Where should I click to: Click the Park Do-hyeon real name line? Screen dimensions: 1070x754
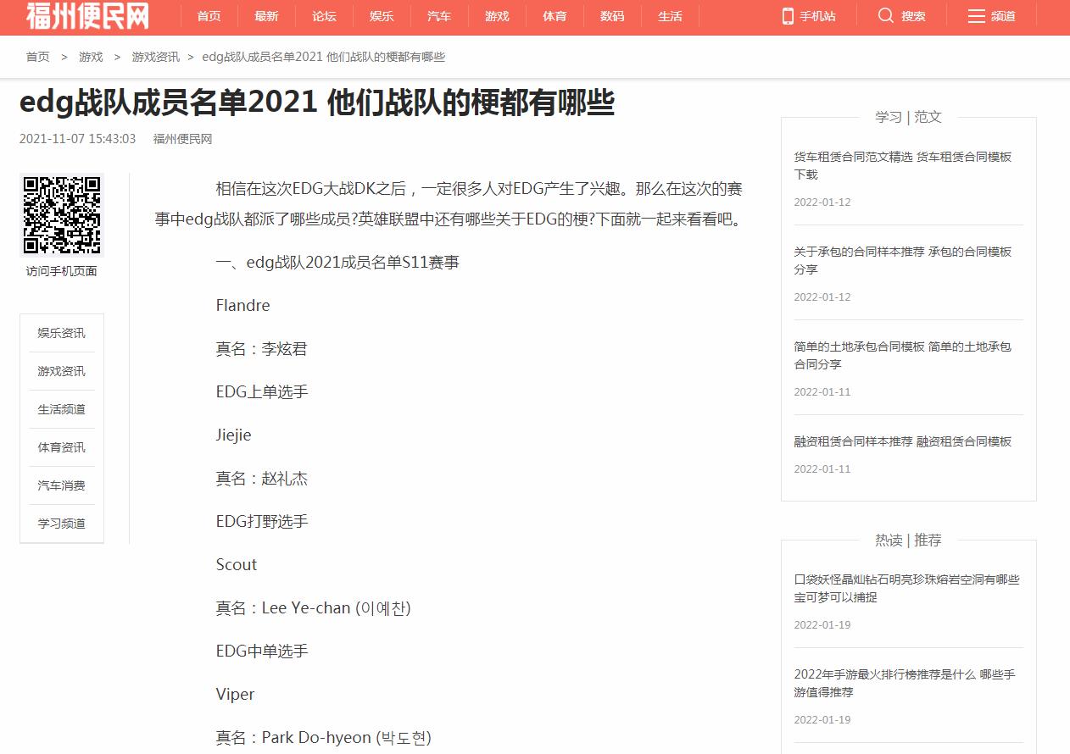323,738
